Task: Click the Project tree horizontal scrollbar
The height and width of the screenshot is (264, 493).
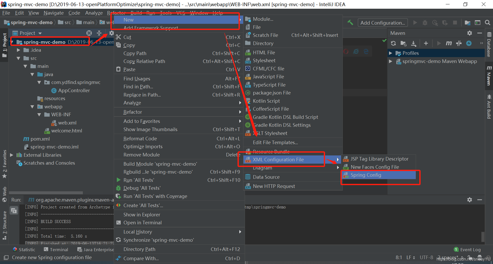Action: [x=46, y=193]
